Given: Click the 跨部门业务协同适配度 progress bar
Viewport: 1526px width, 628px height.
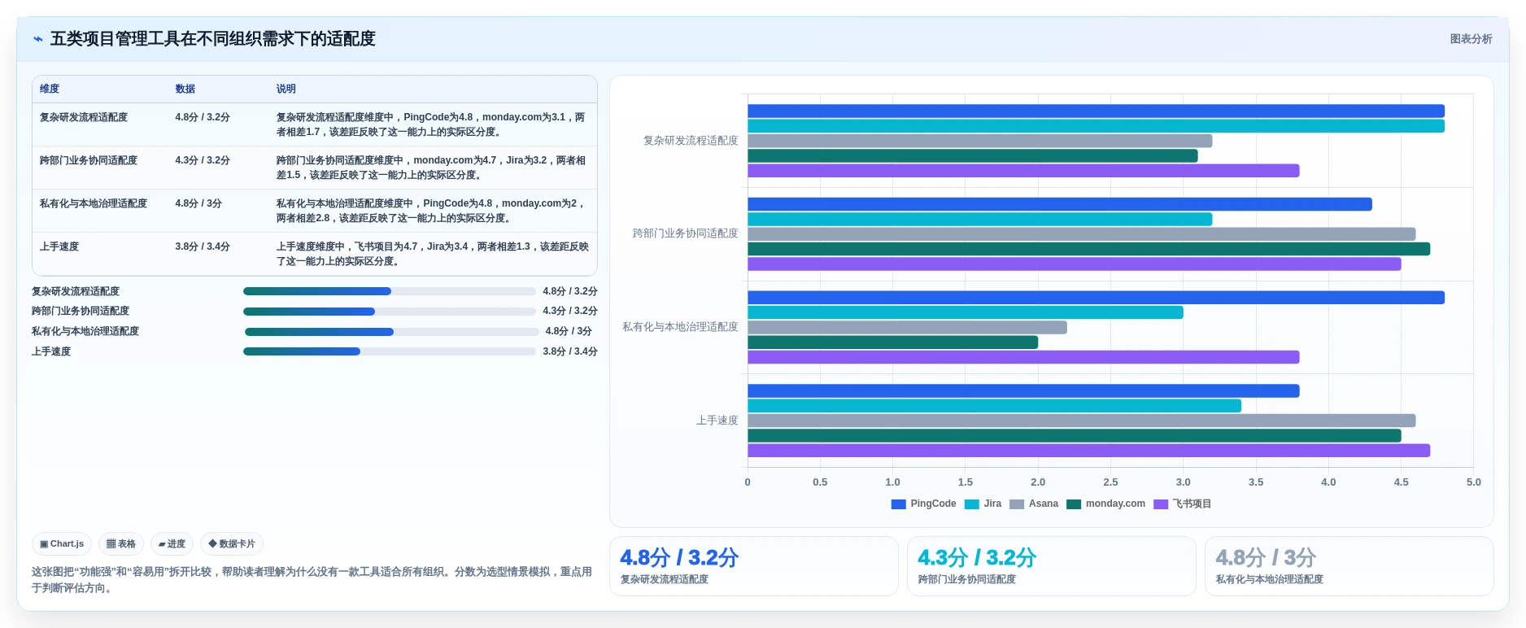Looking at the screenshot, I should click(x=390, y=312).
